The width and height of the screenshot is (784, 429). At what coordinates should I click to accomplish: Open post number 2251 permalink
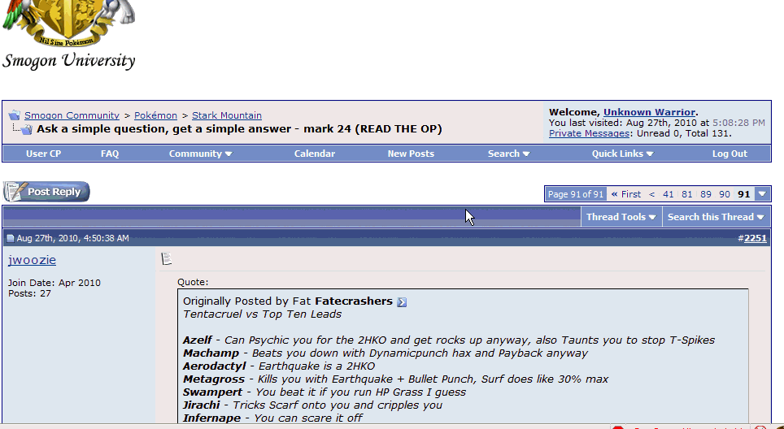point(755,238)
